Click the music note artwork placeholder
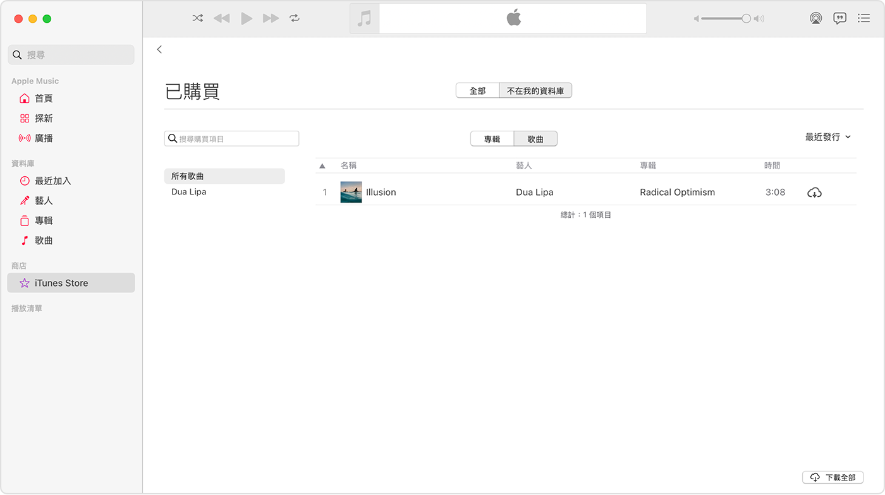The height and width of the screenshot is (495, 885). click(x=364, y=18)
